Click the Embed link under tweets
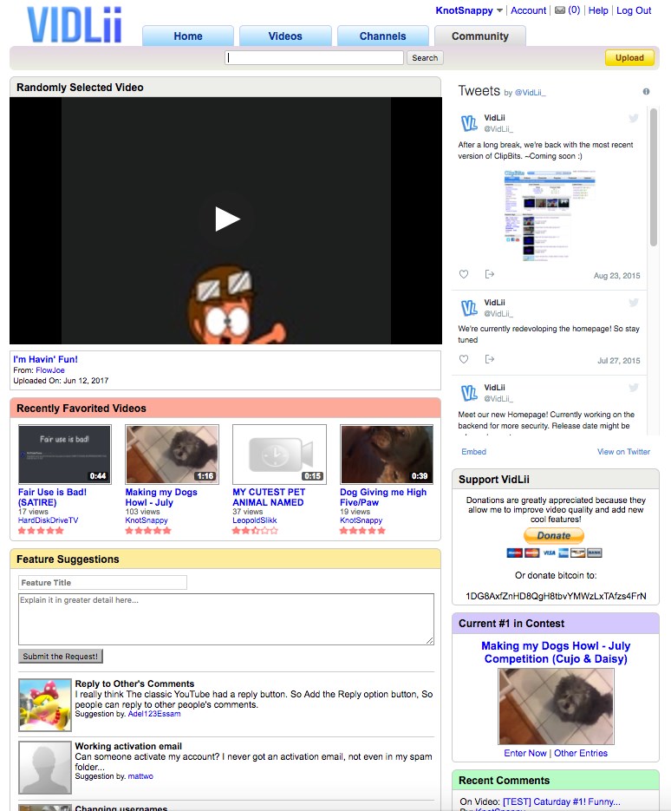 [473, 452]
